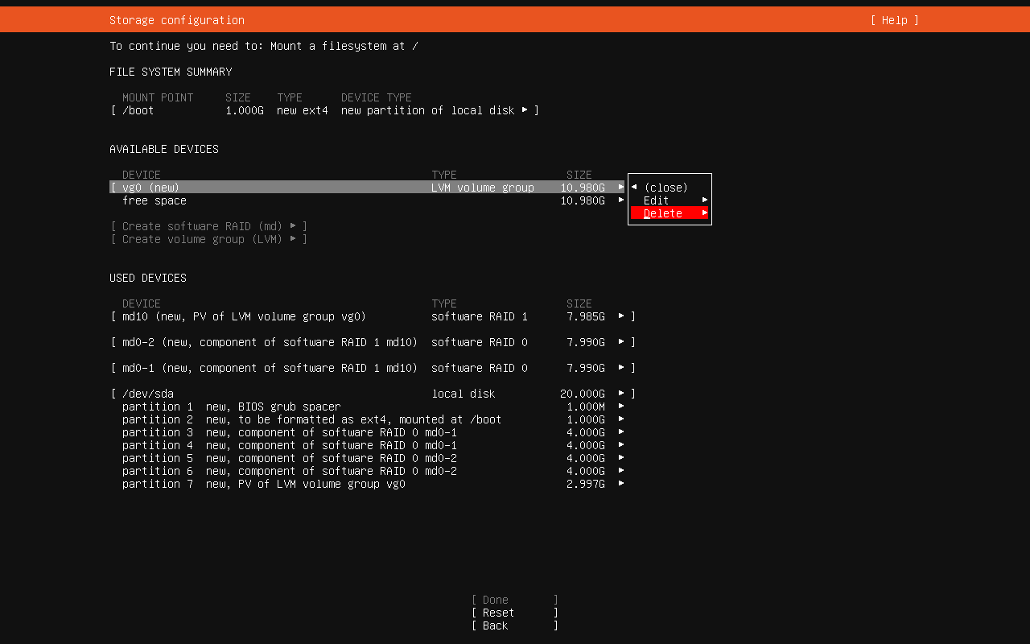The image size is (1030, 644).
Task: Click the arrow beside partition 3 row
Action: point(621,432)
